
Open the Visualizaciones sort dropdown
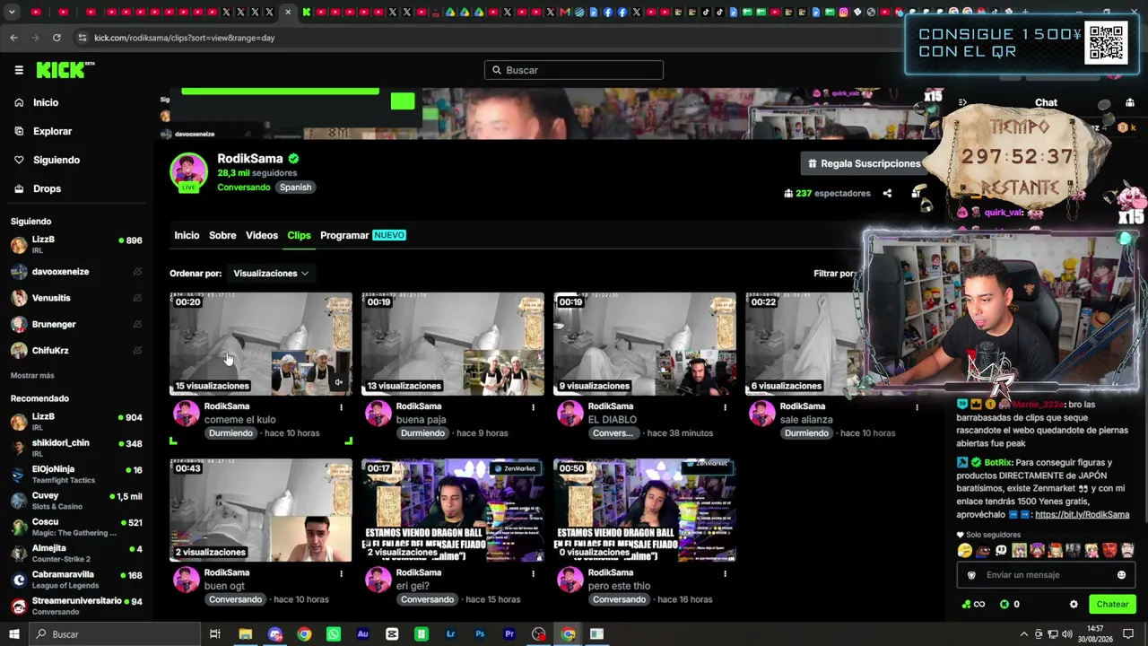pos(271,273)
